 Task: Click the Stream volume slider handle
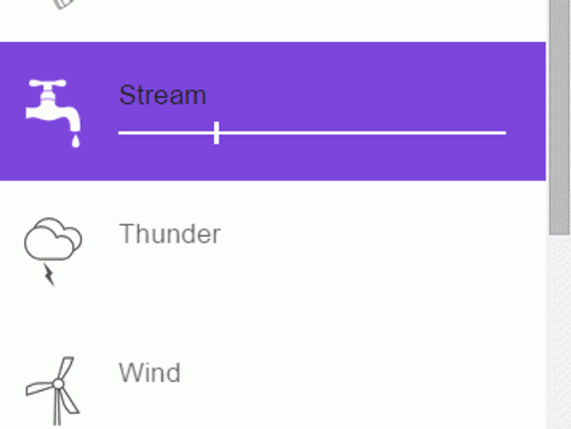point(216,133)
